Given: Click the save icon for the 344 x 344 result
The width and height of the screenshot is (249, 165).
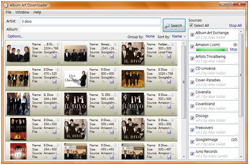Looking at the screenshot, I should point(55,107).
